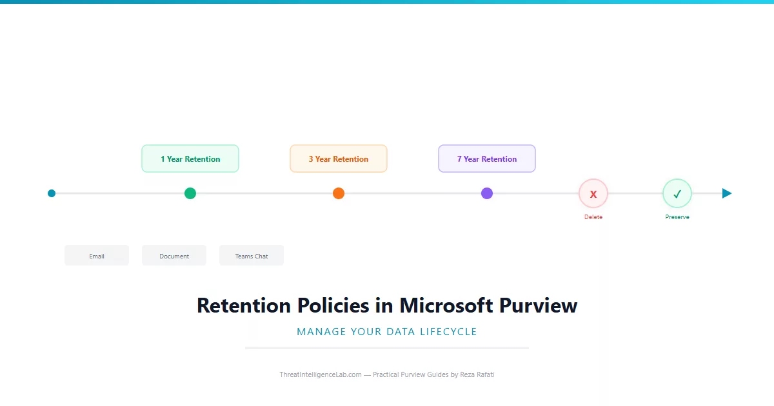Click the Document tag
The width and height of the screenshot is (774, 406).
click(174, 255)
